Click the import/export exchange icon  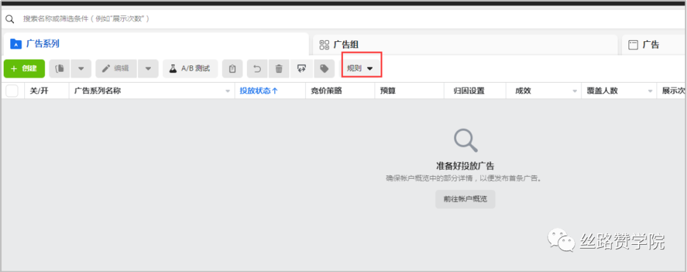coord(302,69)
